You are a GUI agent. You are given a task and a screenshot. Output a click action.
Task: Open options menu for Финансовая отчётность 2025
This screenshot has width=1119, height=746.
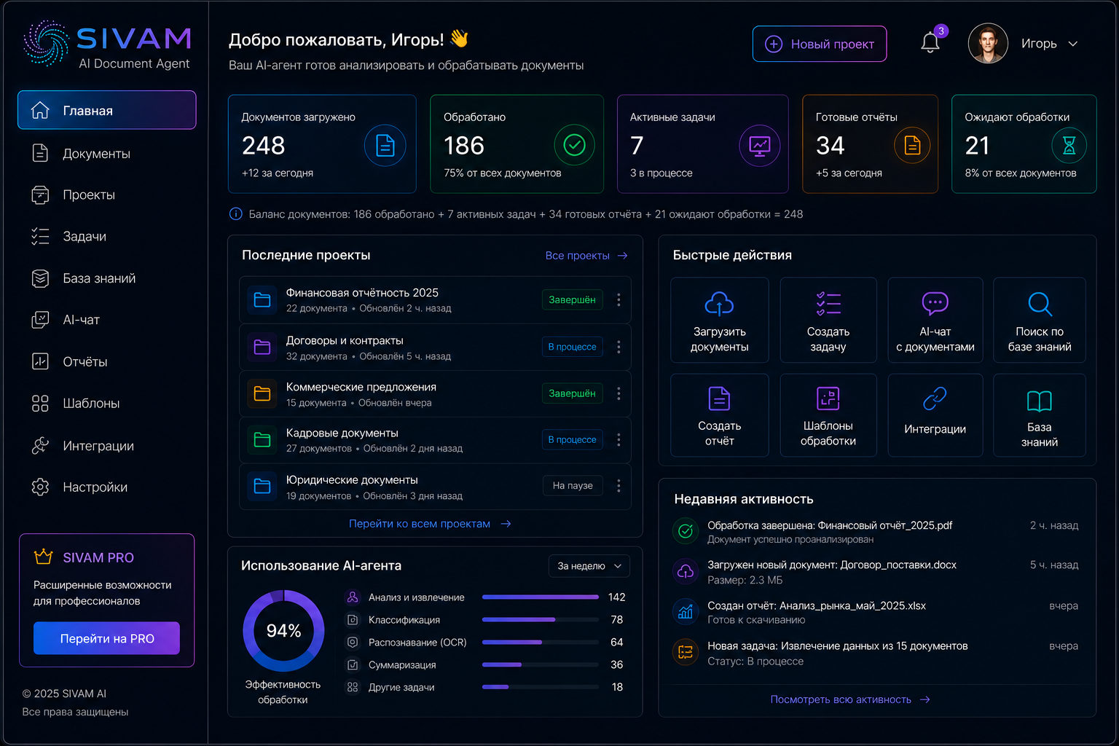(x=619, y=299)
